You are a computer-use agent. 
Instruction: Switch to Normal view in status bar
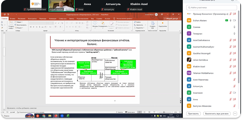point(139,112)
